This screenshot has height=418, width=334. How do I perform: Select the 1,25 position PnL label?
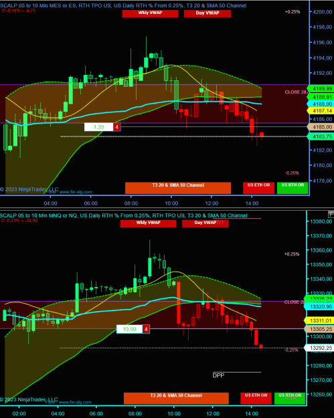(x=98, y=127)
